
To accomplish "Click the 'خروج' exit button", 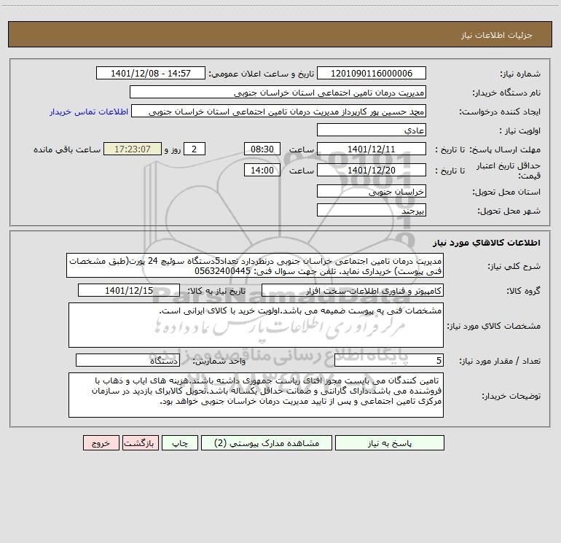I will tap(101, 443).
